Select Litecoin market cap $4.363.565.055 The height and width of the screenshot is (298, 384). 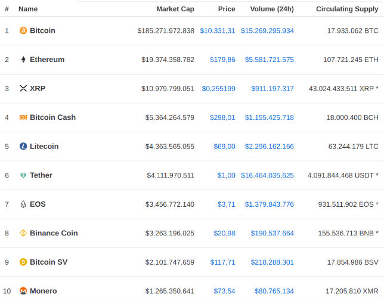(170, 146)
